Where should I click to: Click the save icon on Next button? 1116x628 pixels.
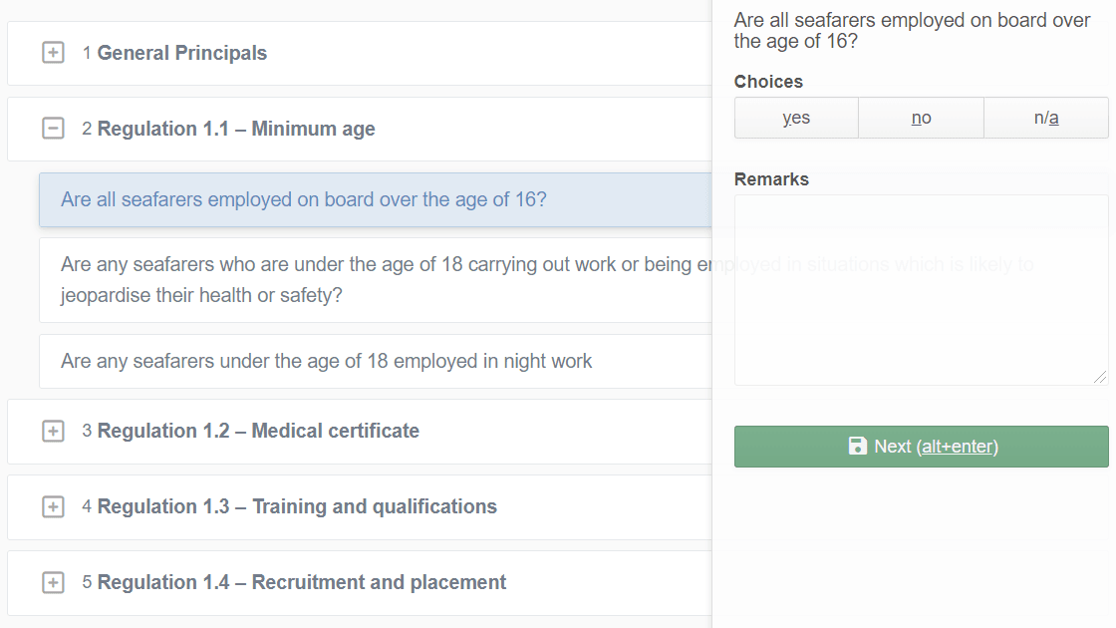pyautogui.click(x=857, y=447)
